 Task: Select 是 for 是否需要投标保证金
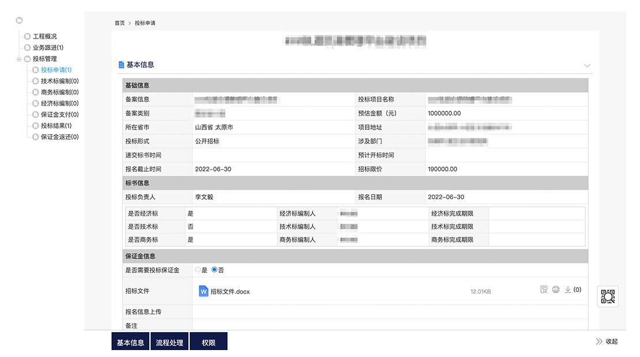(x=198, y=269)
